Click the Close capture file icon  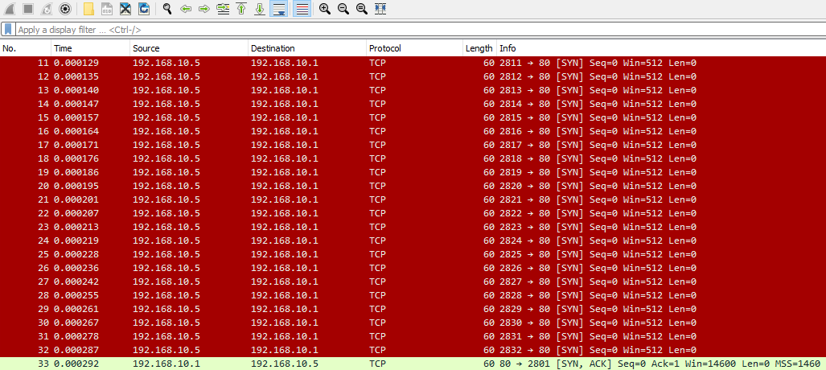125,9
